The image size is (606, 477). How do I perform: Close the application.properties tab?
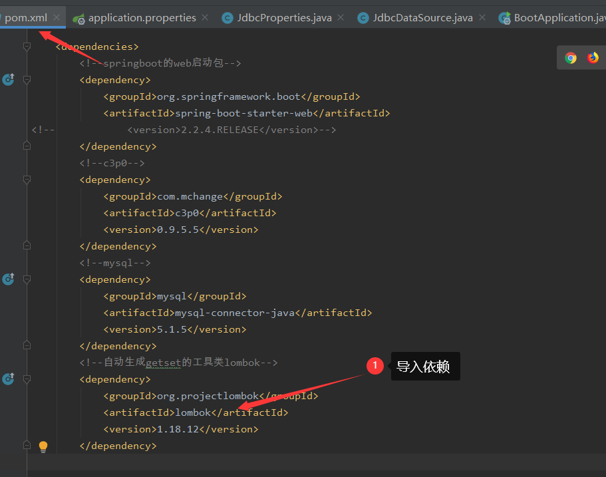(x=205, y=17)
